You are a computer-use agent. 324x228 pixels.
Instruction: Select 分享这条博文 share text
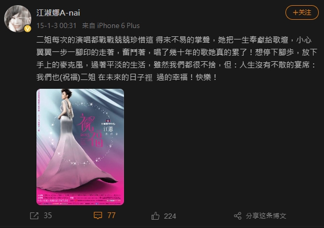[x=266, y=216]
